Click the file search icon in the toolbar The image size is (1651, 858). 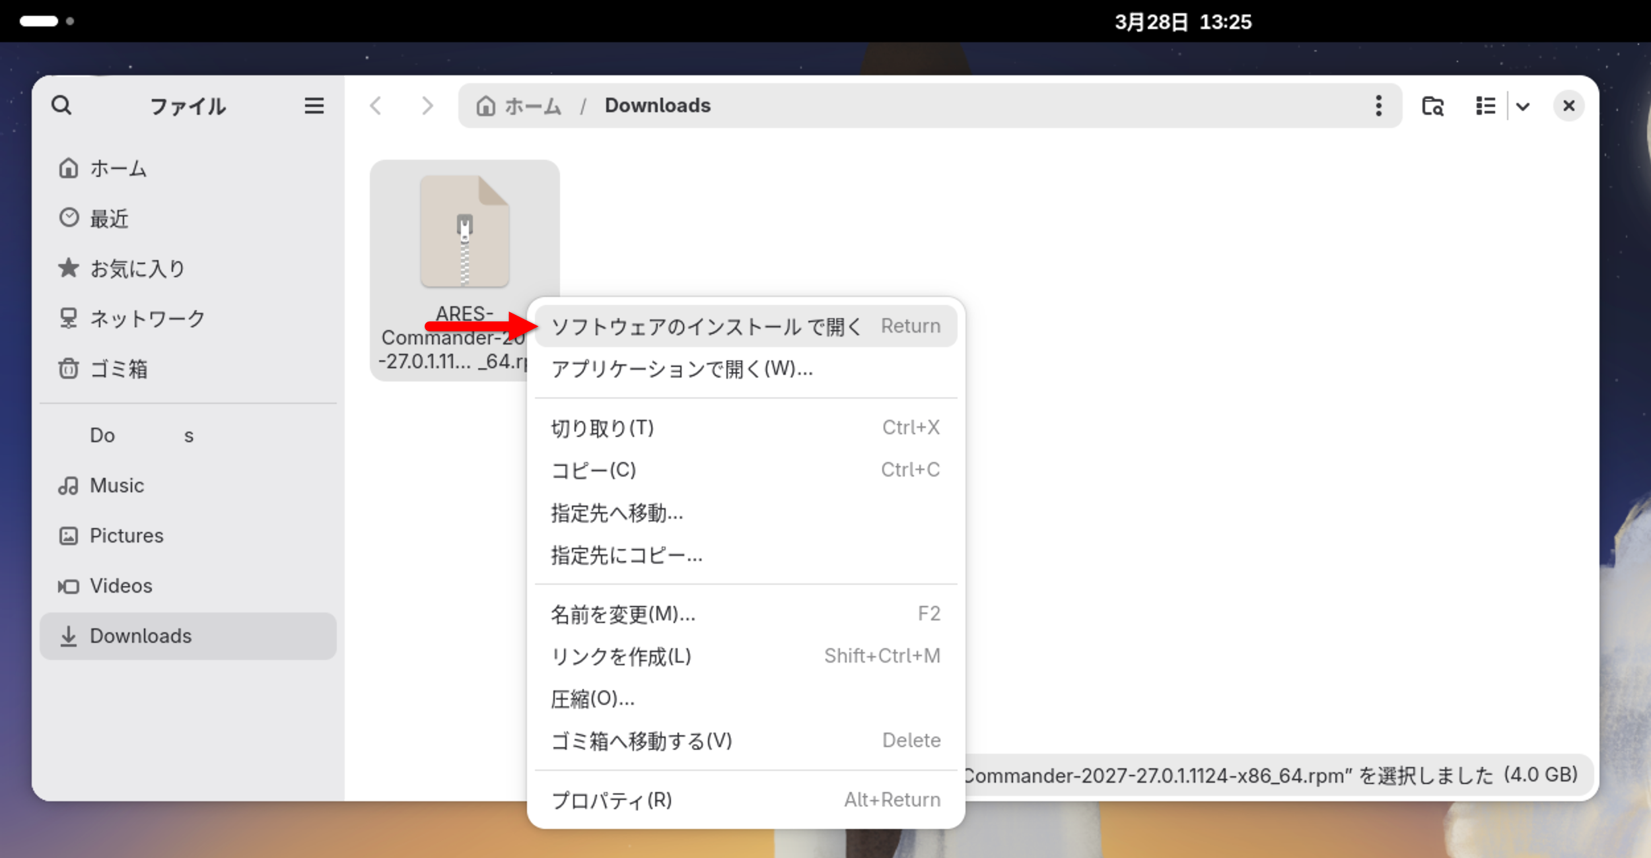(1432, 106)
